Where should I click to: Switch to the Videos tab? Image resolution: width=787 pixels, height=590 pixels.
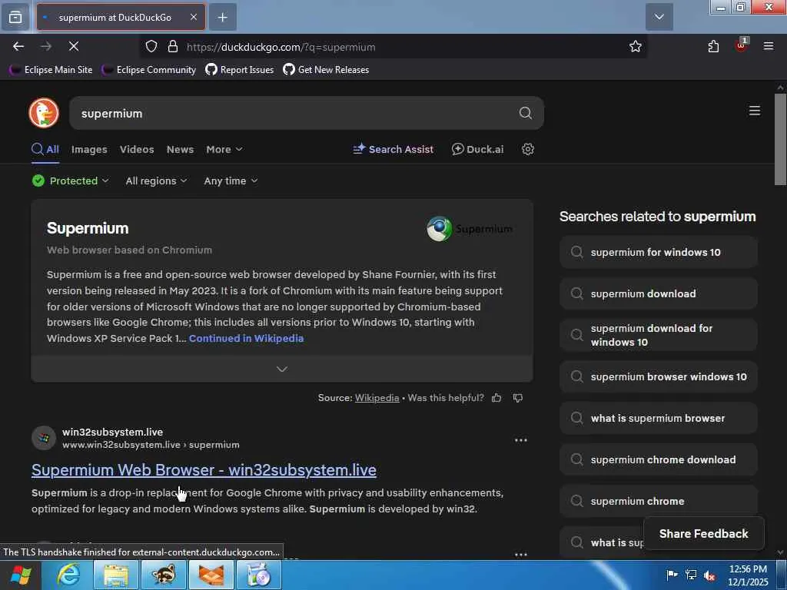[137, 150]
